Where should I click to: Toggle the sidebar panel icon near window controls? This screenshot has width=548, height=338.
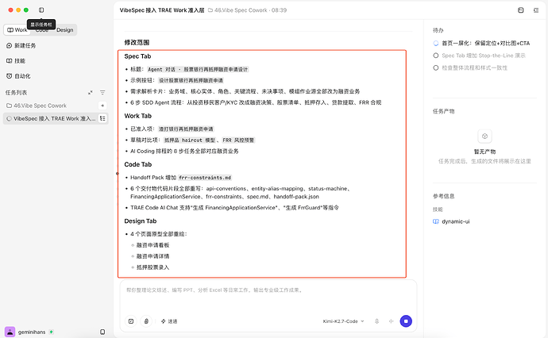(x=41, y=10)
